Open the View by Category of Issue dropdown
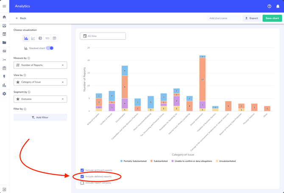Image resolution: width=284 pixels, height=193 pixels. pyautogui.click(x=40, y=82)
